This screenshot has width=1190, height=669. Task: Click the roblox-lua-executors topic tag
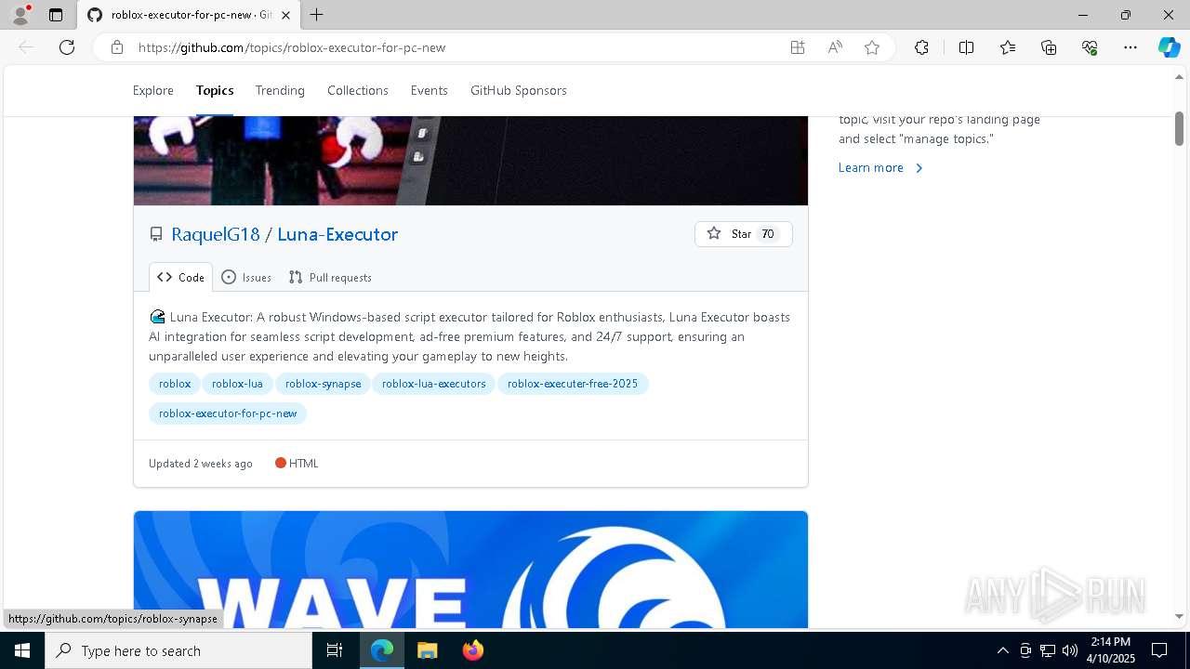[x=434, y=384]
